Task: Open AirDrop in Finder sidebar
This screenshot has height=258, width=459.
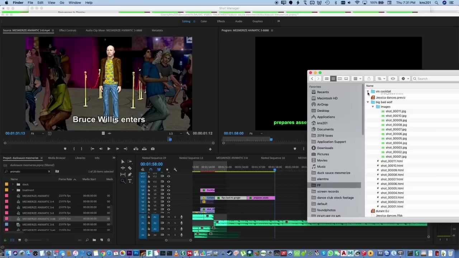Action: [x=322, y=105]
